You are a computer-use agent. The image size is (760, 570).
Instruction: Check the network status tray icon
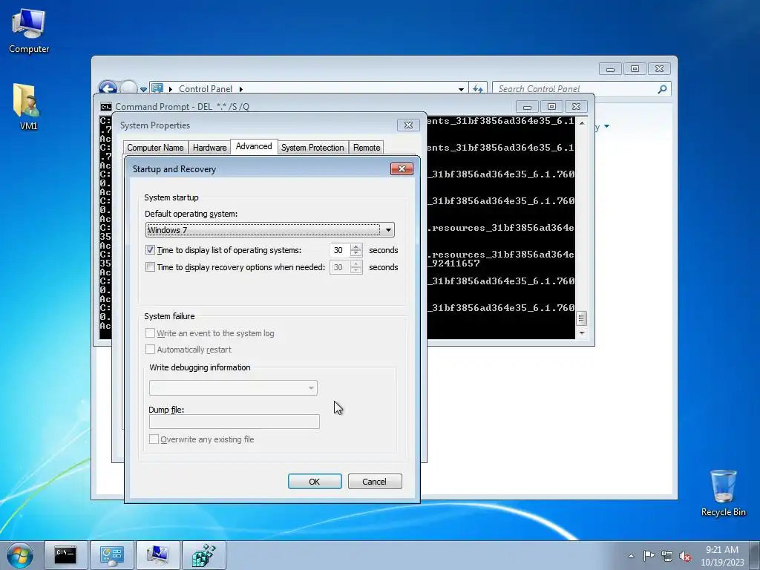pos(667,556)
